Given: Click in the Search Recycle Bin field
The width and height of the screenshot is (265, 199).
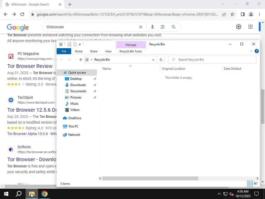Looking at the screenshot, I should 212,60.
